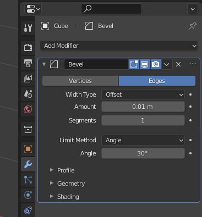Open the Modifier properties wrench tab
This screenshot has height=217, width=202.
pos(28,164)
